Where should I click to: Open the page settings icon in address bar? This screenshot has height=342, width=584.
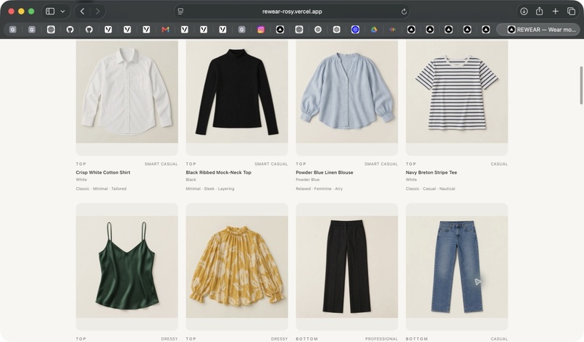pyautogui.click(x=180, y=12)
